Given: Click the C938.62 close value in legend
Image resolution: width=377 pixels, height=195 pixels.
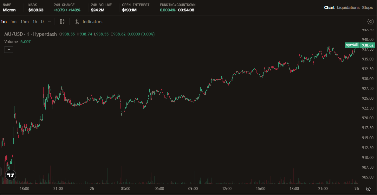Looking at the screenshot, I should pos(118,34).
